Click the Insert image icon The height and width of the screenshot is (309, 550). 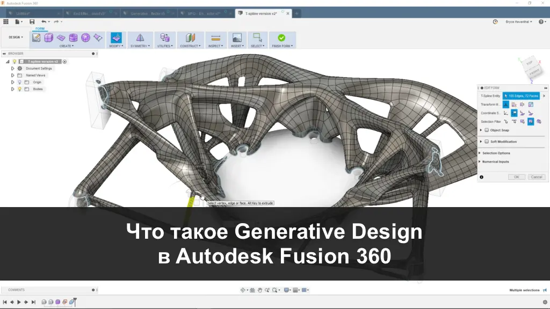pyautogui.click(x=236, y=38)
